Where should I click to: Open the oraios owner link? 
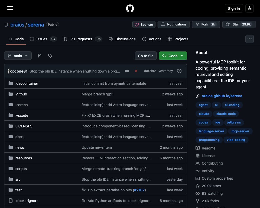point(17,25)
